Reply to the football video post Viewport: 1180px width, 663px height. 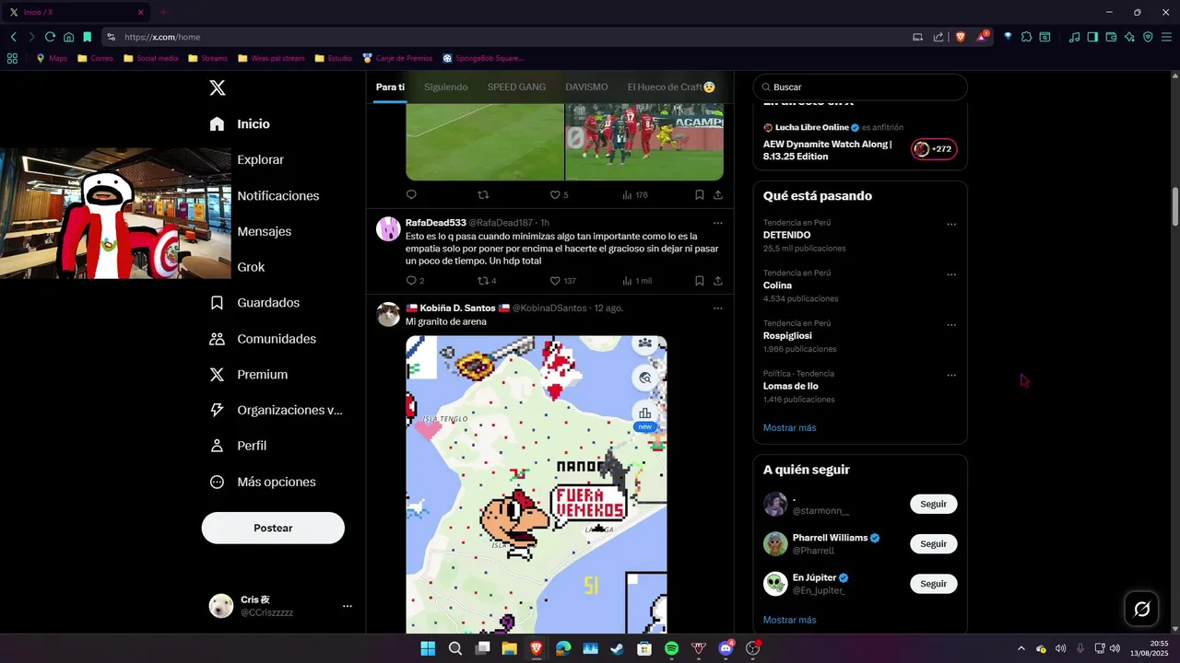click(411, 194)
